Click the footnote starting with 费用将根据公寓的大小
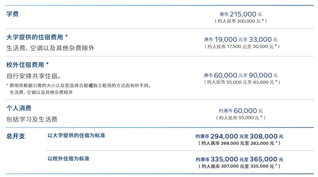 (79, 86)
